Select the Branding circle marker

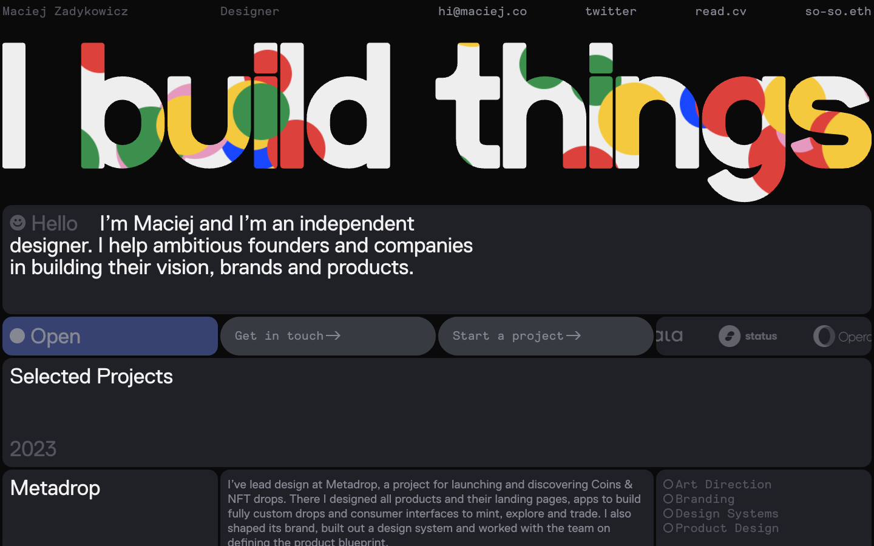(668, 499)
